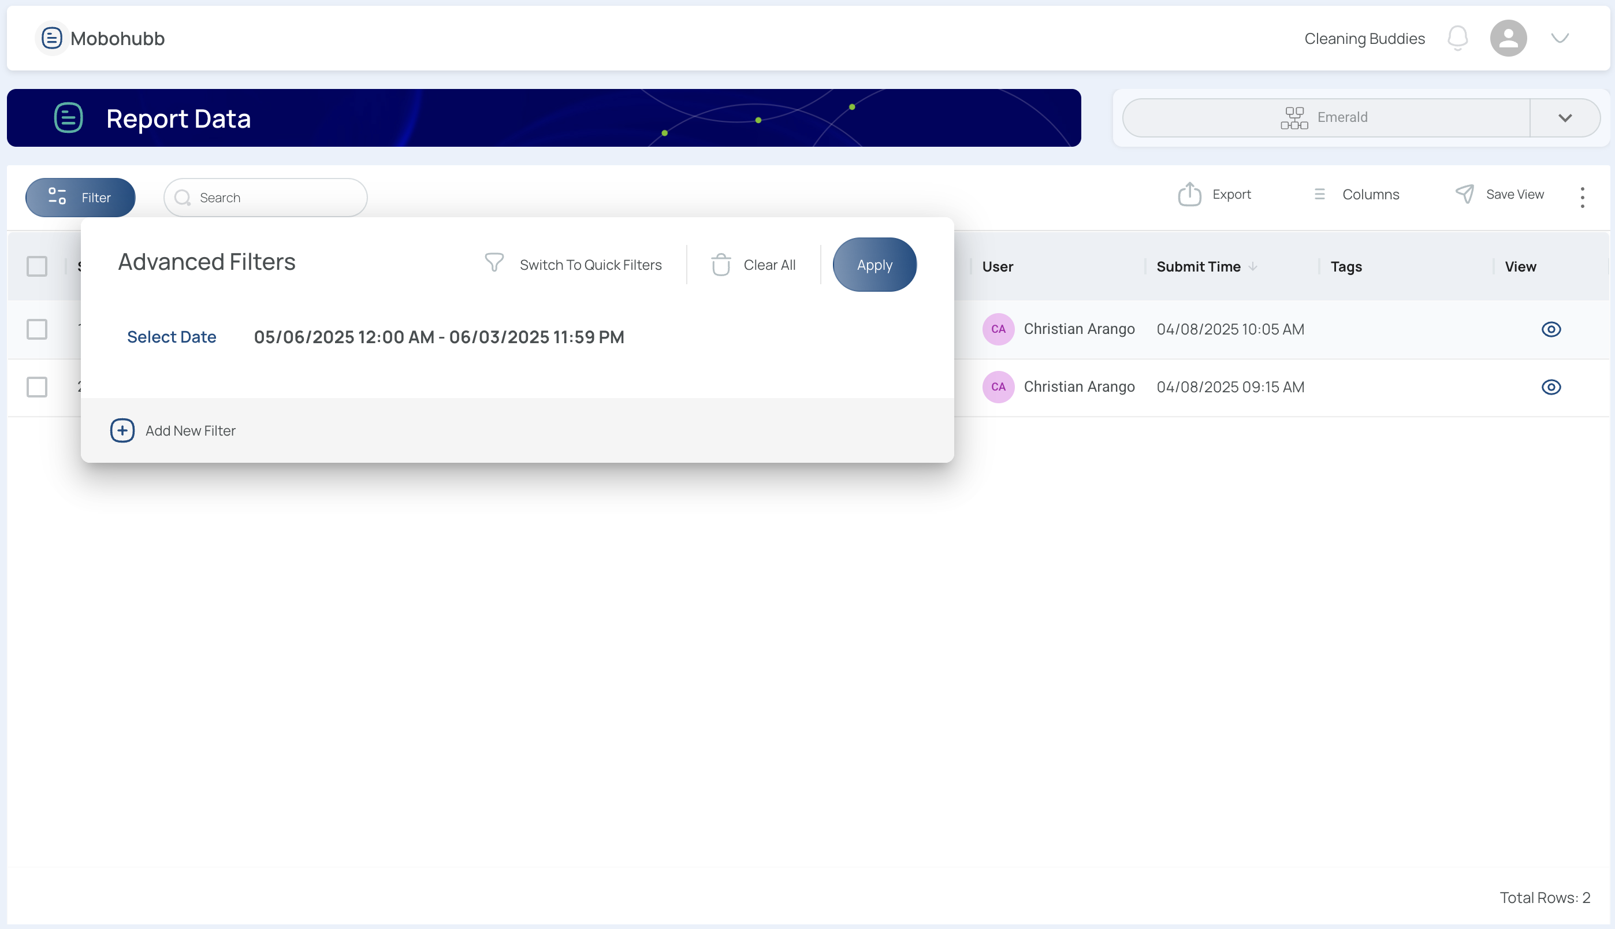Click Christian Arango in the 10:05 AM row
The image size is (1615, 929).
click(x=1079, y=329)
